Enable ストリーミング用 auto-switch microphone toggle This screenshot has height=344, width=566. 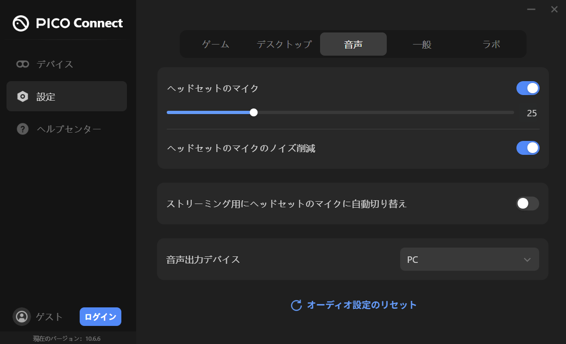click(528, 204)
